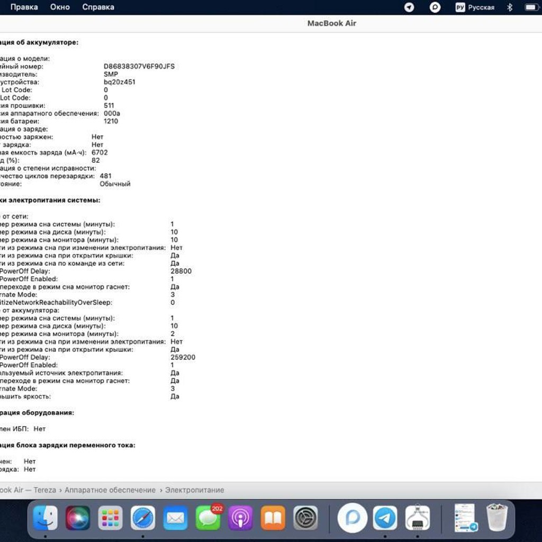Open Launchpad in the dock

point(110,518)
